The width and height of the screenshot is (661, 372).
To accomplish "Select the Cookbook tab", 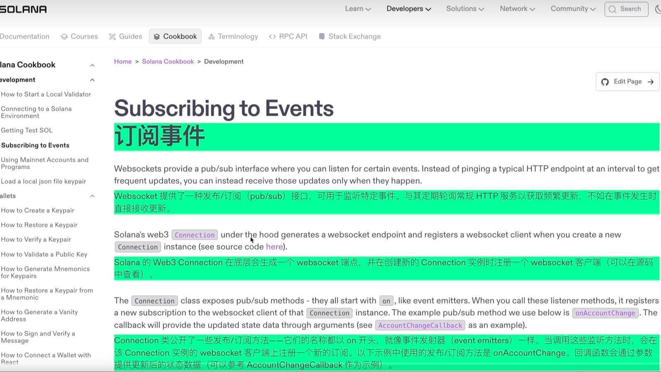I will coord(175,36).
